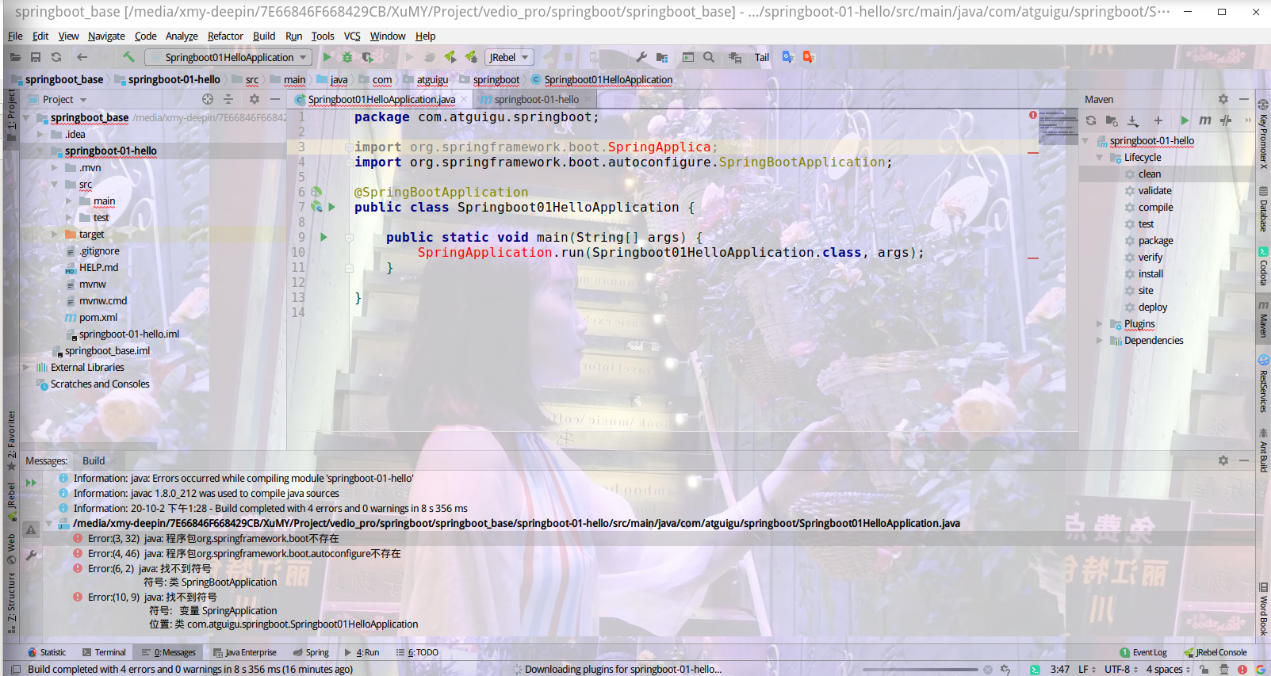The width and height of the screenshot is (1271, 676).
Task: Toggle the warnings filter in Messages panel
Action: (x=31, y=529)
